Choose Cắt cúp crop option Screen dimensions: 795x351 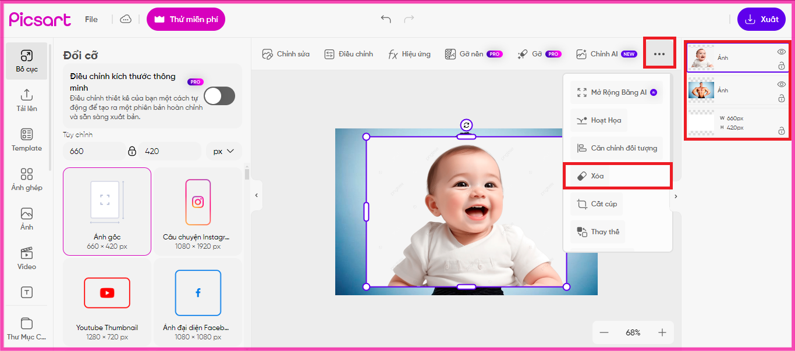coord(597,204)
